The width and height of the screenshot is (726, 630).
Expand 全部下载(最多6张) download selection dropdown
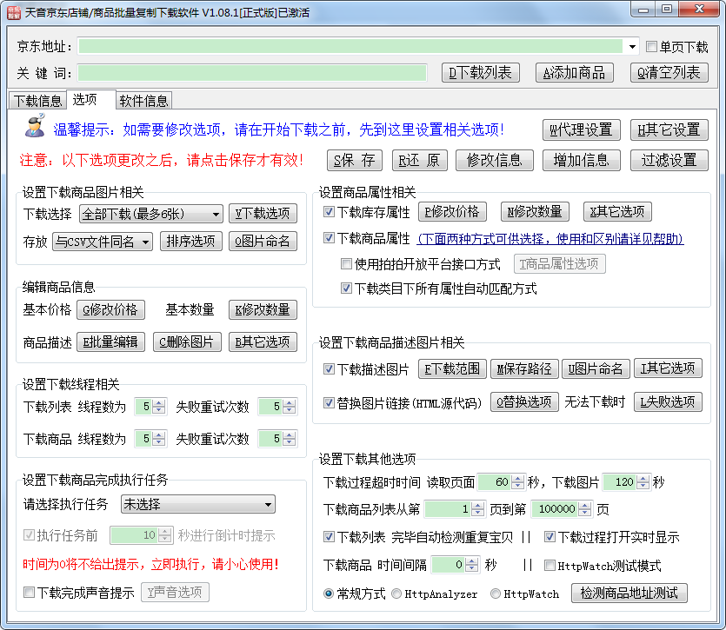point(216,214)
